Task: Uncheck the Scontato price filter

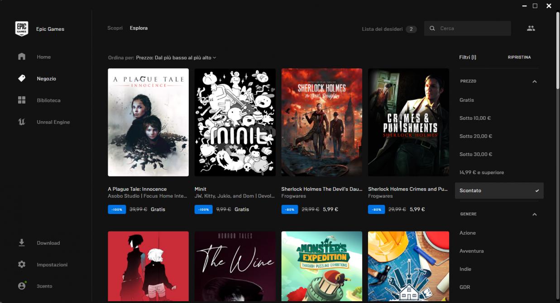Action: [x=499, y=190]
